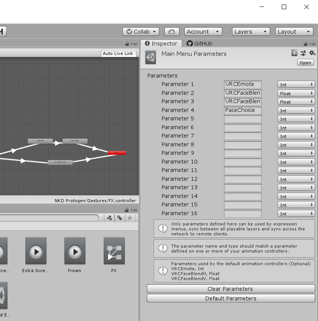Image resolution: width=318 pixels, height=321 pixels.
Task: Click the Parameter 4 FaceChoice name field
Action: (x=243, y=110)
